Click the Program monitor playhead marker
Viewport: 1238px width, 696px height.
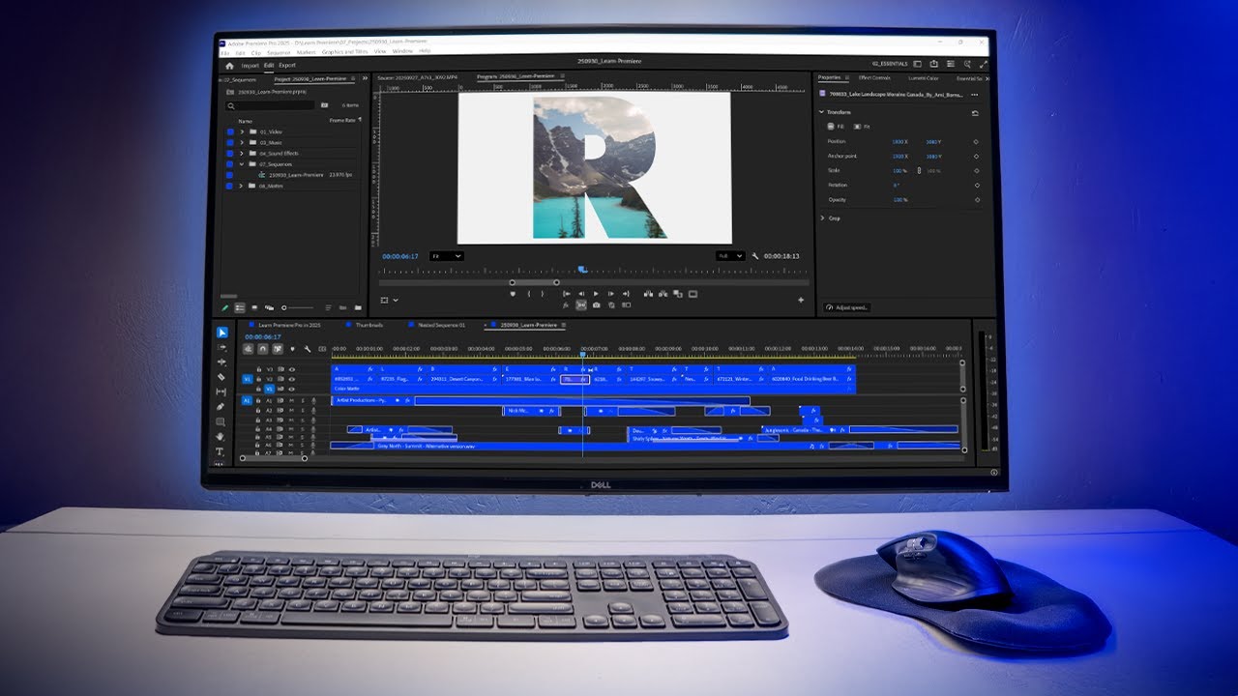(x=582, y=270)
